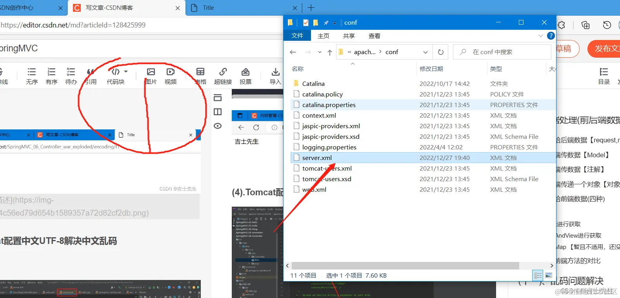The height and width of the screenshot is (298, 620).
Task: Open the address bar history dropdown
Action: pyautogui.click(x=425, y=52)
